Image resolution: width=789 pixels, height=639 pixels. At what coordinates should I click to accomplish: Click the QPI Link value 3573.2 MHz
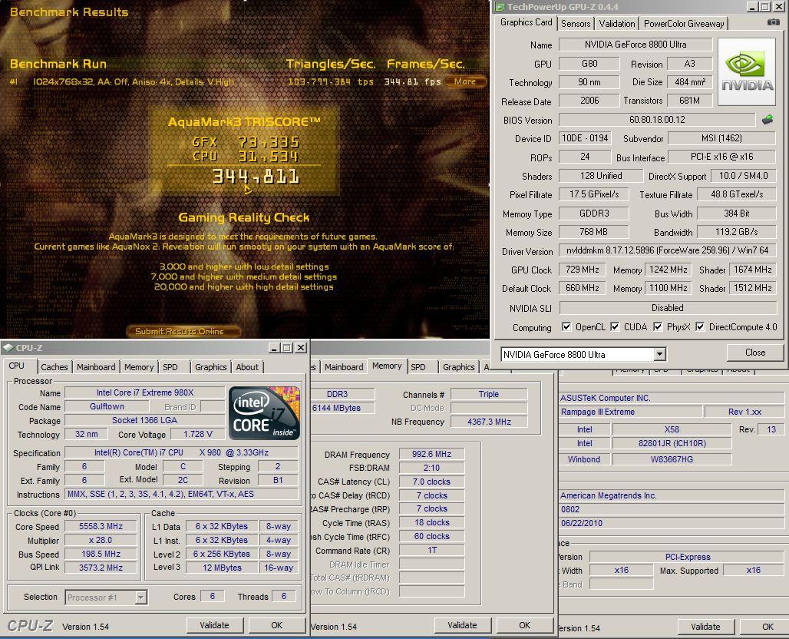[x=101, y=568]
